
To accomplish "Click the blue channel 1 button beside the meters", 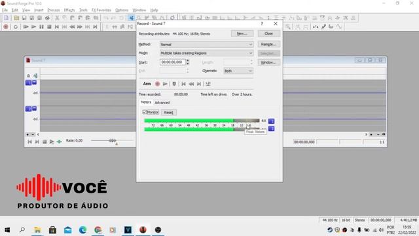I will (271, 121).
